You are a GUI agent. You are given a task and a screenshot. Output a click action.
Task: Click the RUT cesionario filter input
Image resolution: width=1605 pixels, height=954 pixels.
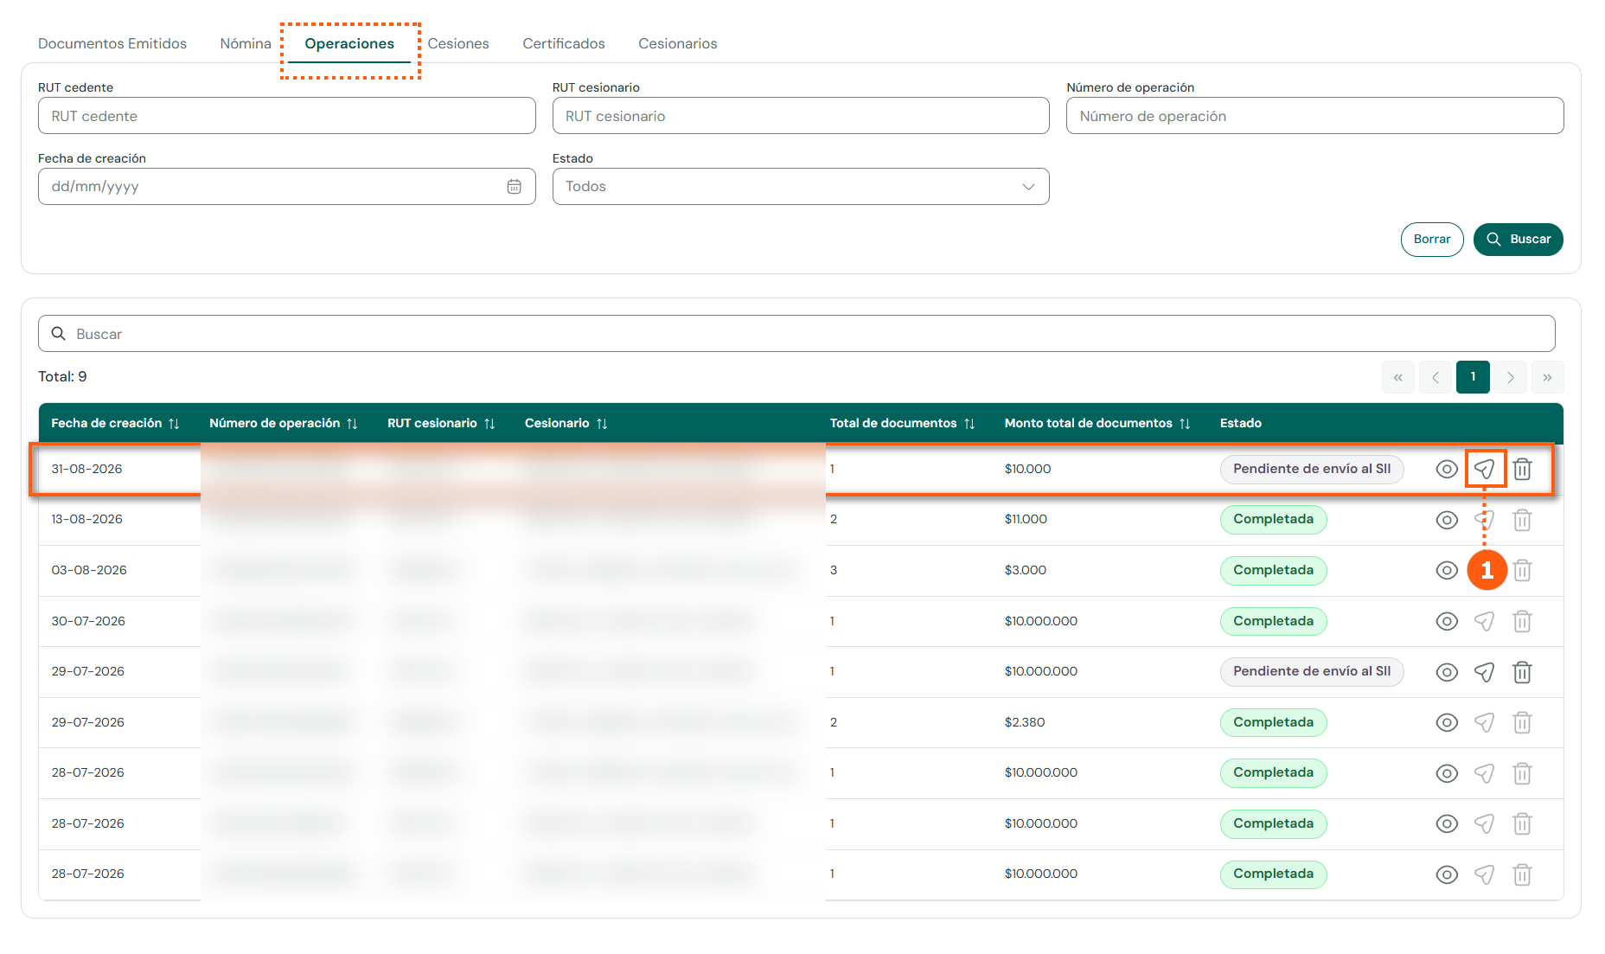[x=801, y=116]
